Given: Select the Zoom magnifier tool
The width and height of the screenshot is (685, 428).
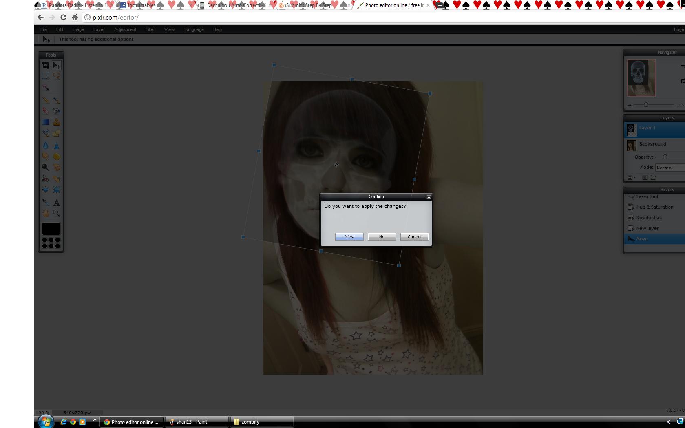Looking at the screenshot, I should (57, 213).
